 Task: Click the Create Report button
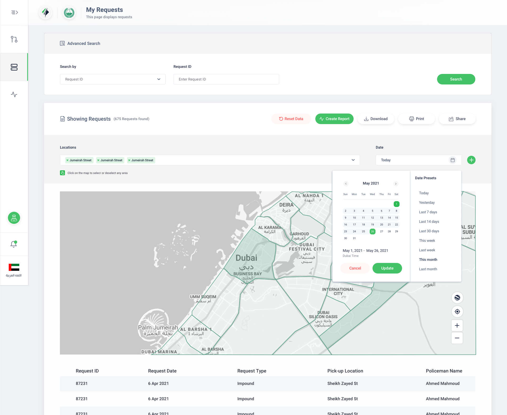point(334,119)
